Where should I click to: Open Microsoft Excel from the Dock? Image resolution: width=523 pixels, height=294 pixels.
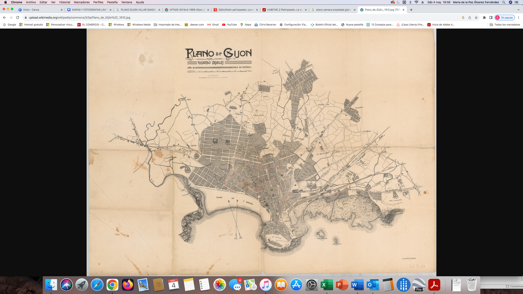(x=327, y=285)
